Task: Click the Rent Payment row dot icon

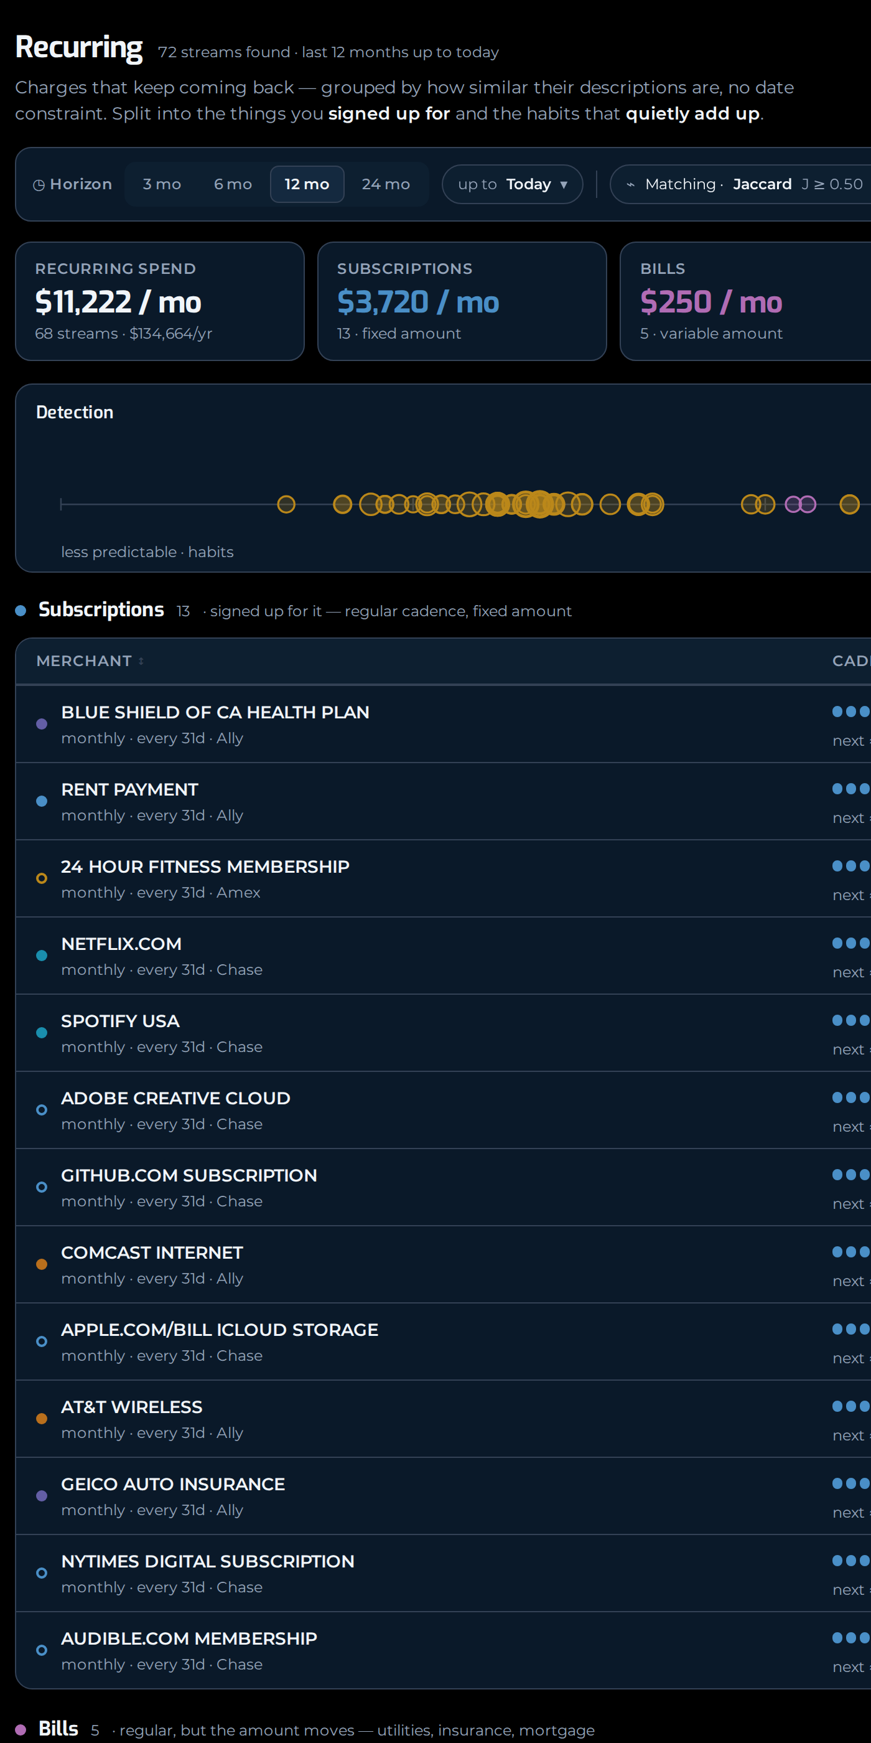Action: (41, 801)
